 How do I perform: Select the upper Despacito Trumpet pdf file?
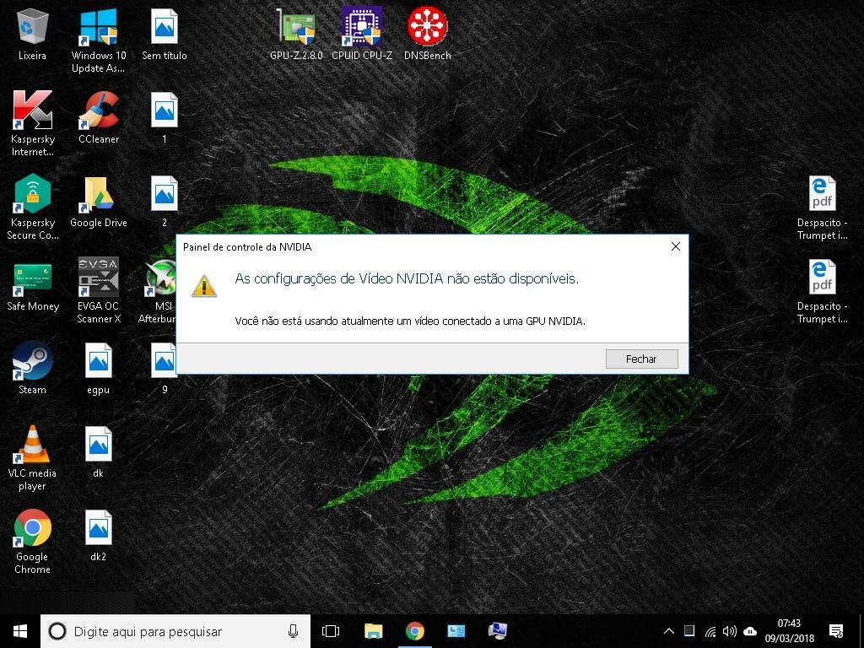pyautogui.click(x=822, y=208)
